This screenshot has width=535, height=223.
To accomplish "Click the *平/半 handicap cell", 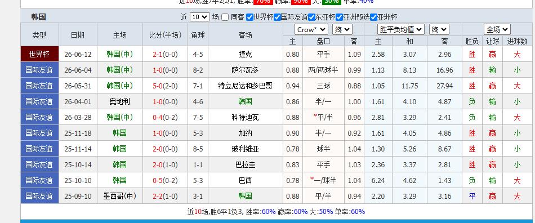I will tap(323, 117).
